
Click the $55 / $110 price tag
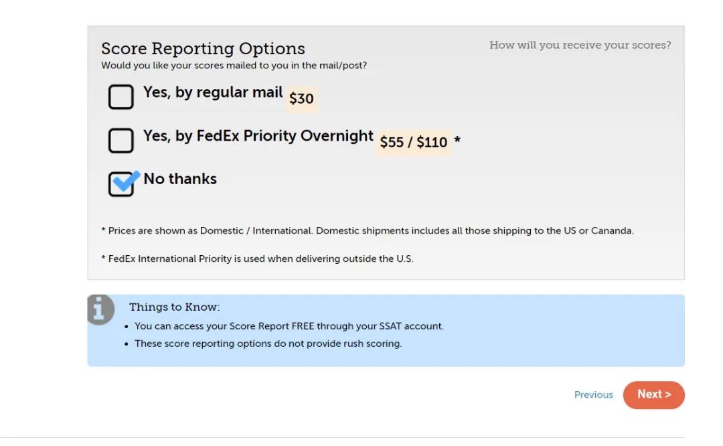[x=414, y=142]
